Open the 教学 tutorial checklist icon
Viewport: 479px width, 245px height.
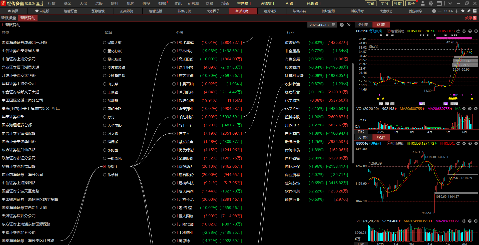(475, 18)
